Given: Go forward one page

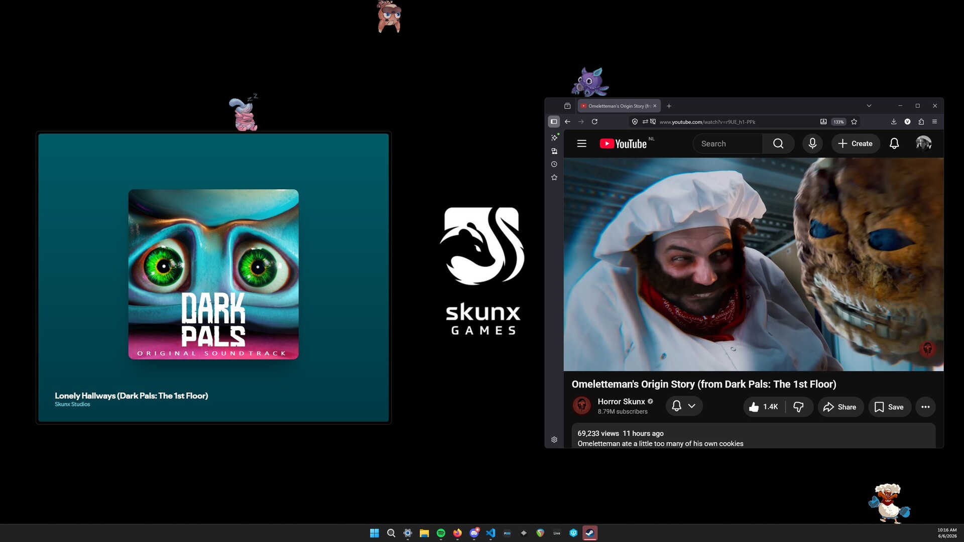Looking at the screenshot, I should 581,121.
